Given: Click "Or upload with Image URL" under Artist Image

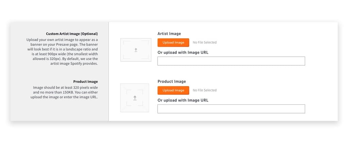Looking at the screenshot, I should click(x=183, y=52).
